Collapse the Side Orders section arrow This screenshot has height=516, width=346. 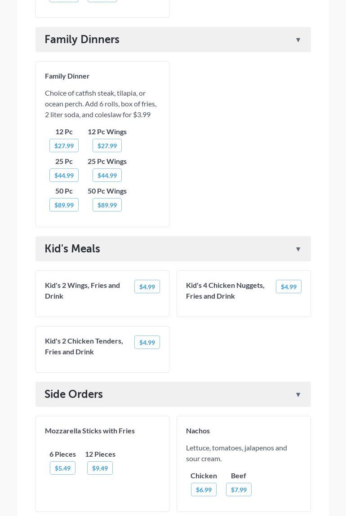(298, 395)
